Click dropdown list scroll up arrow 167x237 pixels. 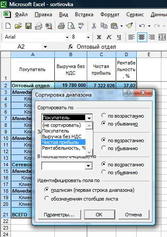click(89, 126)
